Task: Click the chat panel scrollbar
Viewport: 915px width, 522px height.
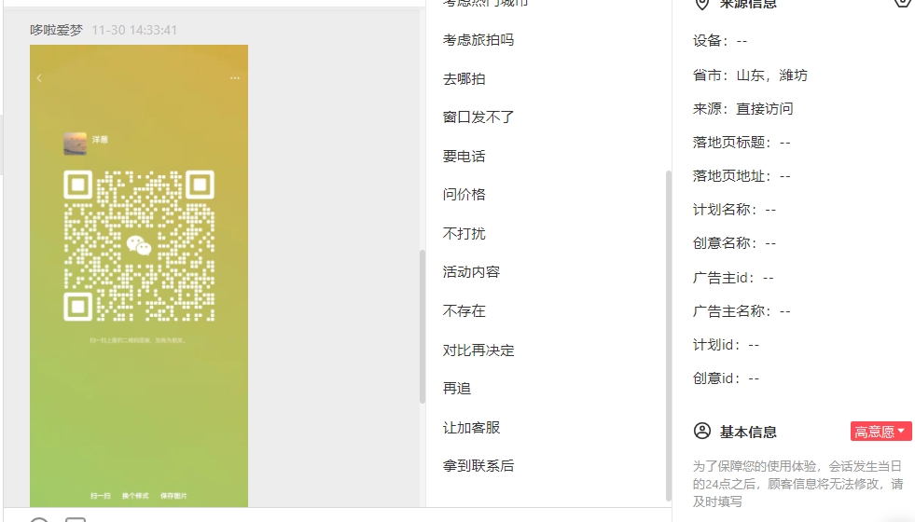Action: (423, 326)
